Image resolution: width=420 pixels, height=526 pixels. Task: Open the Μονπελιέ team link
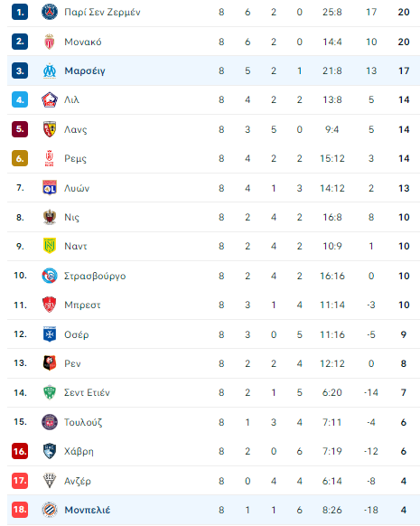(87, 510)
